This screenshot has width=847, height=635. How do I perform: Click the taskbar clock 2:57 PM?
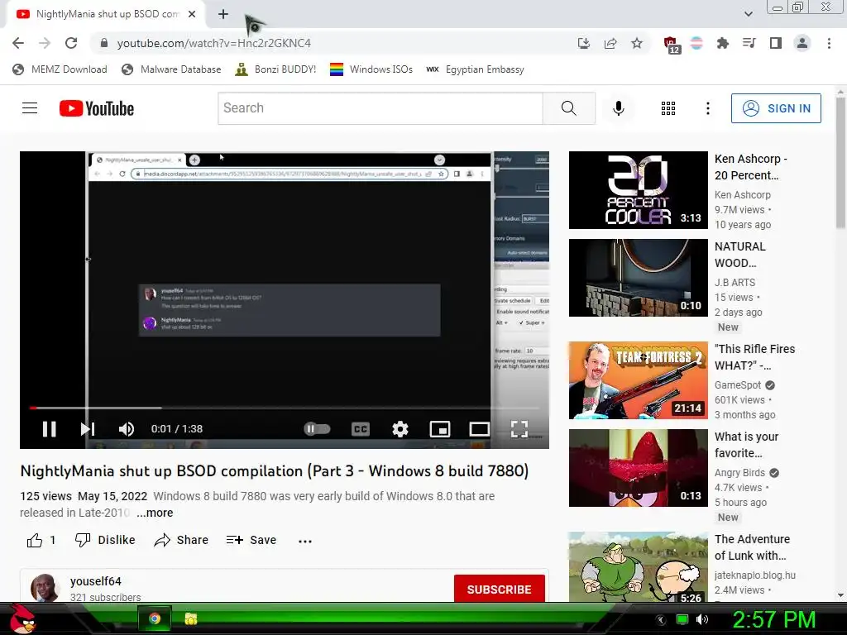[774, 619]
